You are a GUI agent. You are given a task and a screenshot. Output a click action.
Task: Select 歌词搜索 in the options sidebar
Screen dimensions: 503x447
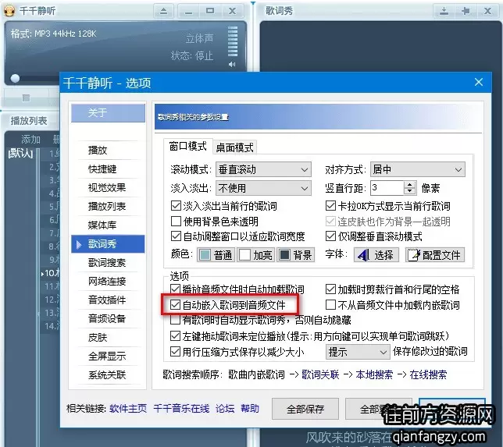click(x=108, y=262)
